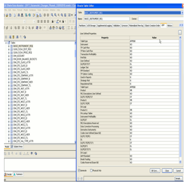Click the table icon beside DIM_ACCOUNT
This screenshot has width=189, height=184.
11,56
